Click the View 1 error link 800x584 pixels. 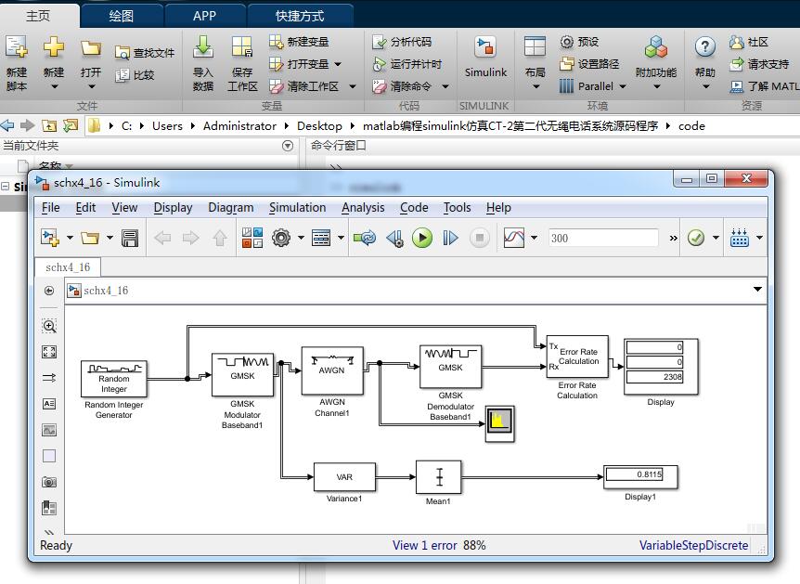pos(424,545)
